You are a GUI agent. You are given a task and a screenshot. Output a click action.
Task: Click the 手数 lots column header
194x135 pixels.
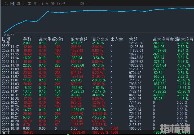pos(27,39)
